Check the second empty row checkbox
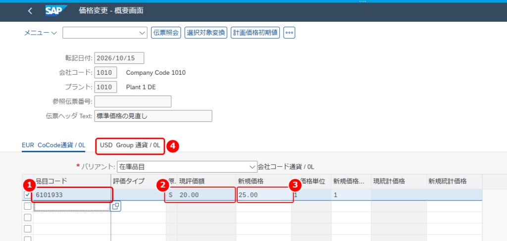The width and height of the screenshot is (507, 241). pos(28,217)
